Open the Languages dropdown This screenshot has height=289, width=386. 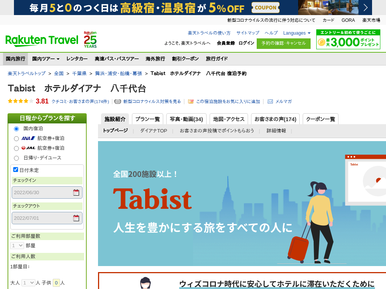point(297,33)
